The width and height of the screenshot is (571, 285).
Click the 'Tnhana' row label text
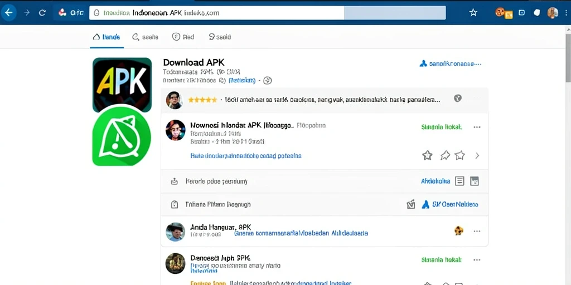[218, 204]
